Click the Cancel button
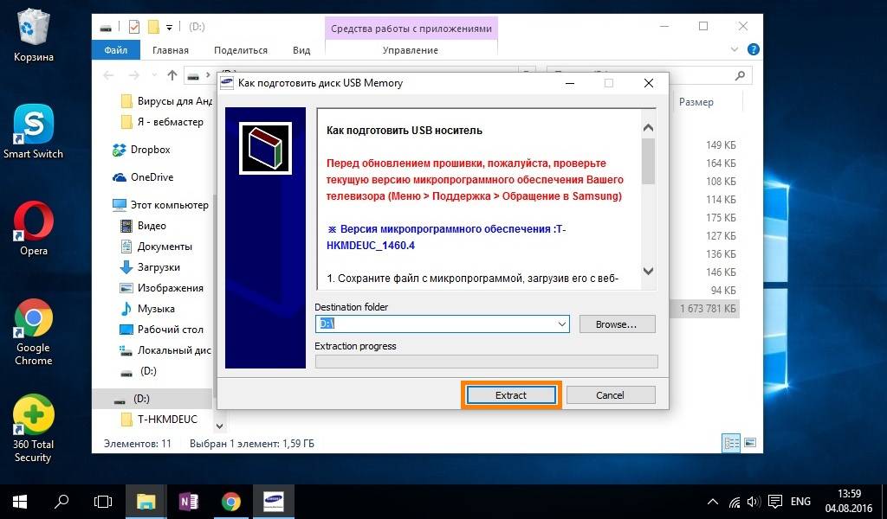Viewport: 887px width, 519px height. (x=610, y=395)
